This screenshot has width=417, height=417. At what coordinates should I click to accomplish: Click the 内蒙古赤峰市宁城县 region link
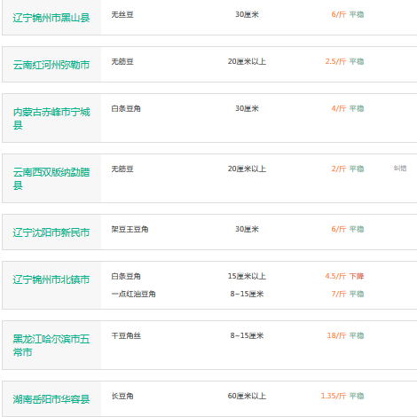51,118
